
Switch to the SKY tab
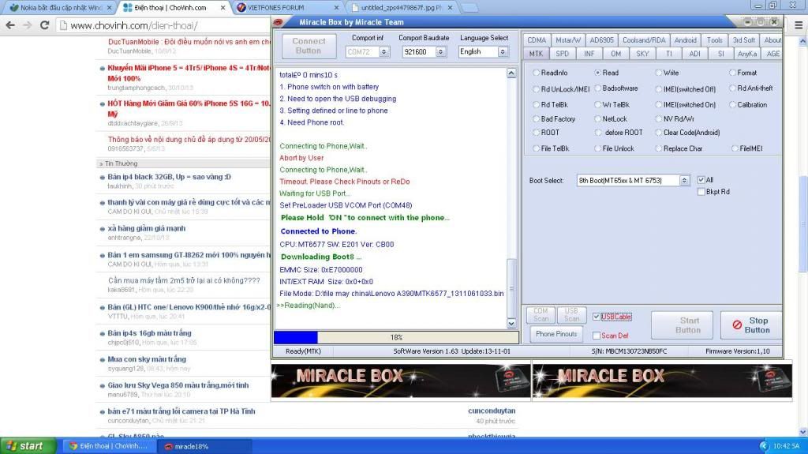tap(642, 54)
